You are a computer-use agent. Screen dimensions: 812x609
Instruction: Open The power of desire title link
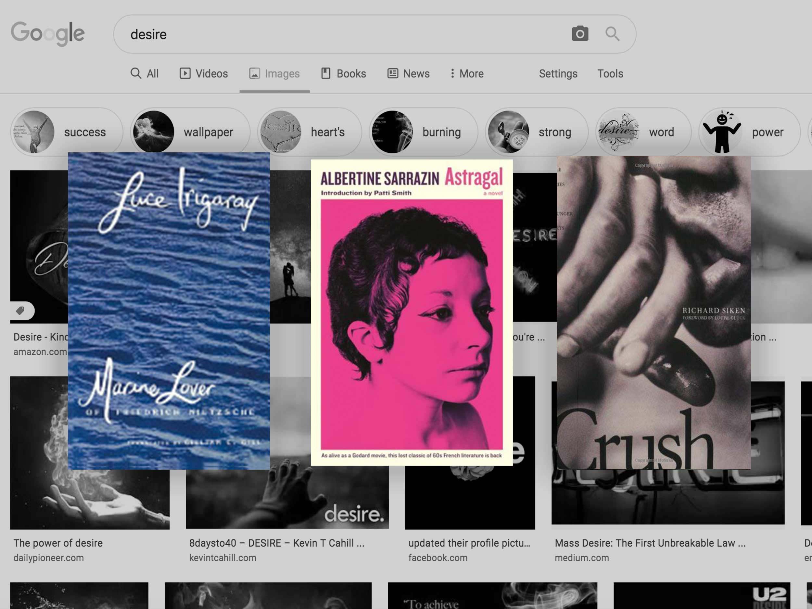[x=58, y=543]
